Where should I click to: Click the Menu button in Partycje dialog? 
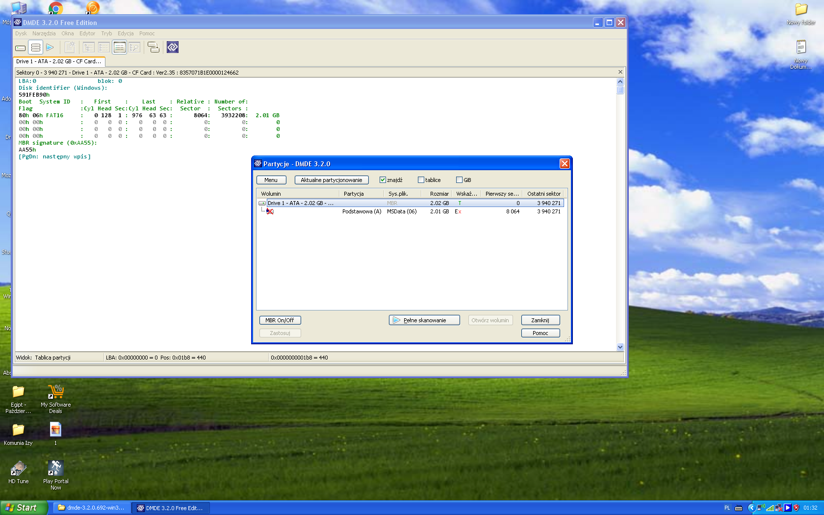[271, 180]
